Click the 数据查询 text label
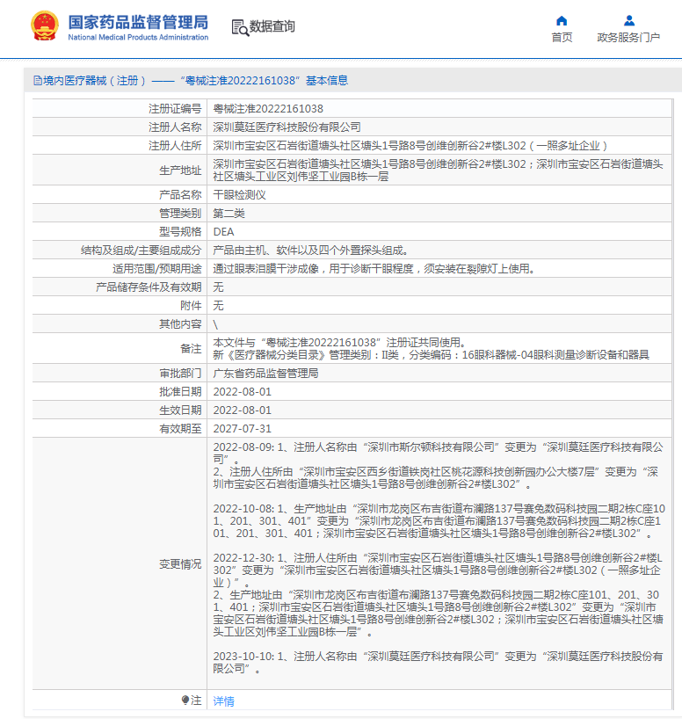682x719 pixels. point(272,26)
